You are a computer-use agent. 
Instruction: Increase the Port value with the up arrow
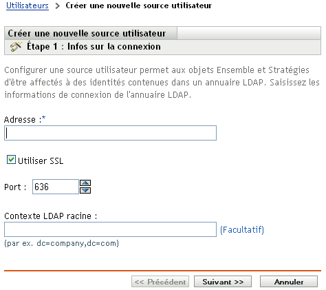[85, 183]
